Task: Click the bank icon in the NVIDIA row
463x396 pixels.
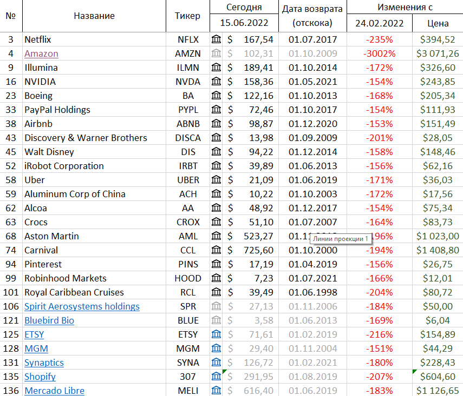Action: (216, 82)
